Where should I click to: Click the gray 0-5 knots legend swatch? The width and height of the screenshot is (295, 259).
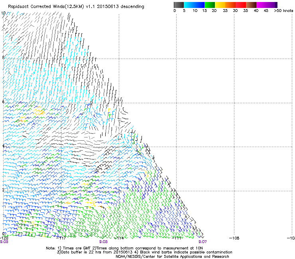tap(179, 5)
